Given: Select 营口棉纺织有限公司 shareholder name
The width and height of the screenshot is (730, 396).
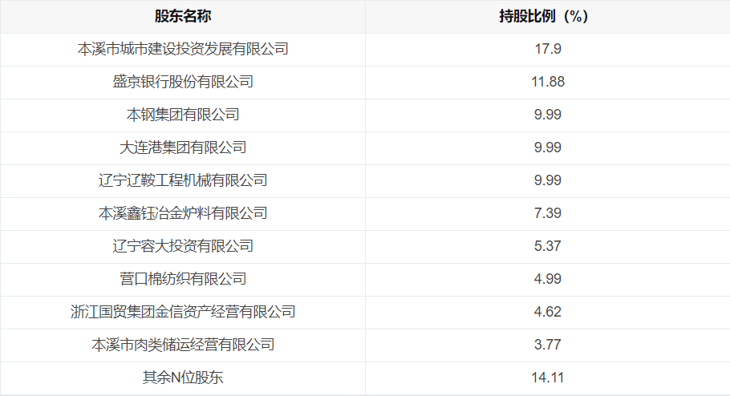Looking at the screenshot, I should pyautogui.click(x=183, y=279).
